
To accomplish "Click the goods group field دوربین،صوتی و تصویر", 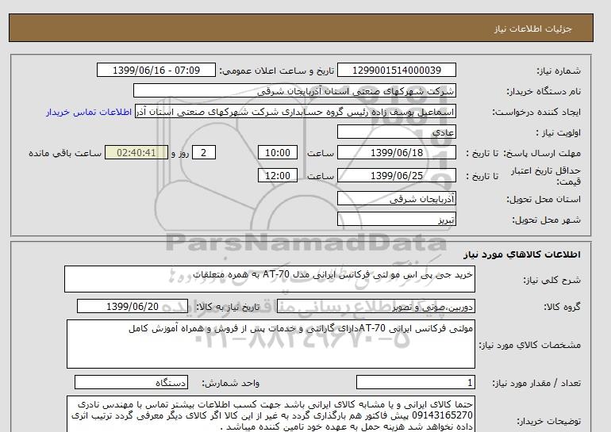I will pos(376,306).
